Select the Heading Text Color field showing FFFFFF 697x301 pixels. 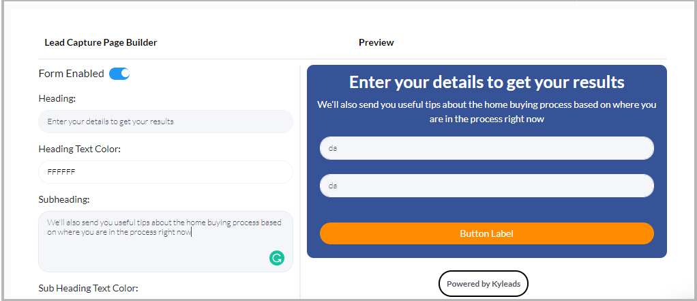[x=166, y=172]
